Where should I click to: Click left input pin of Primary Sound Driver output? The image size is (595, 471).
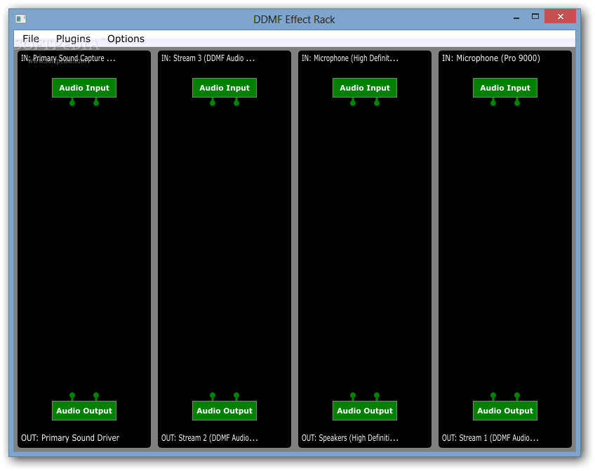tap(72, 396)
